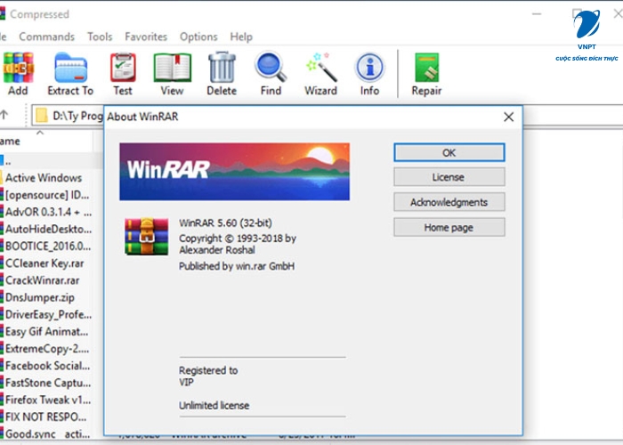Select CCleaner Key.rar file
623x445 pixels.
pyautogui.click(x=44, y=263)
